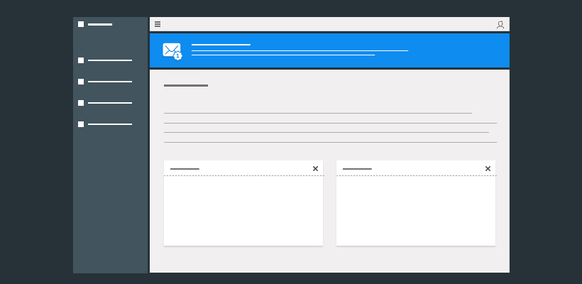Close the left card panel
The width and height of the screenshot is (582, 284).
point(315,169)
